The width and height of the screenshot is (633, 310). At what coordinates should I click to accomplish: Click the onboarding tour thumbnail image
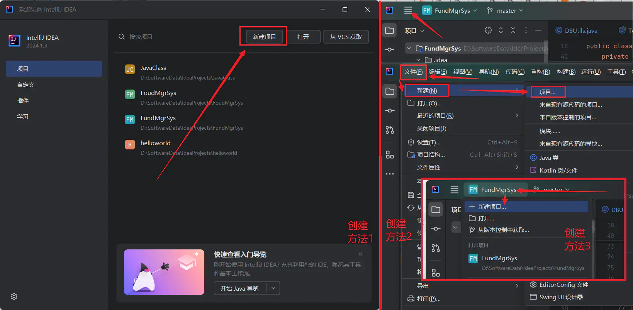click(164, 272)
